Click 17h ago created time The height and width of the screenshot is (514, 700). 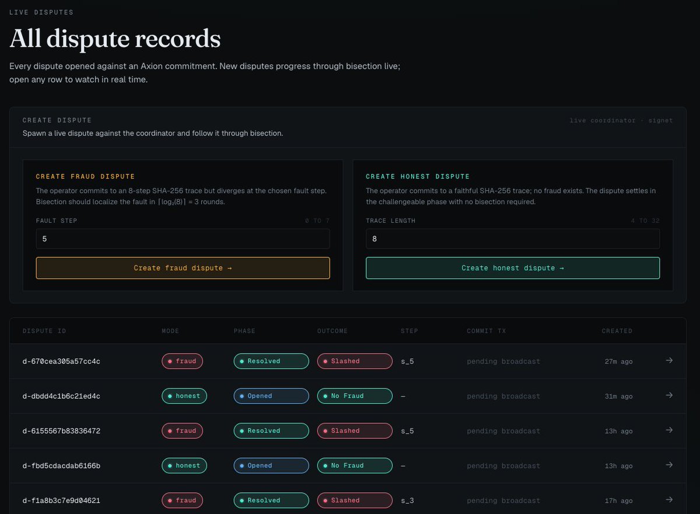618,501
